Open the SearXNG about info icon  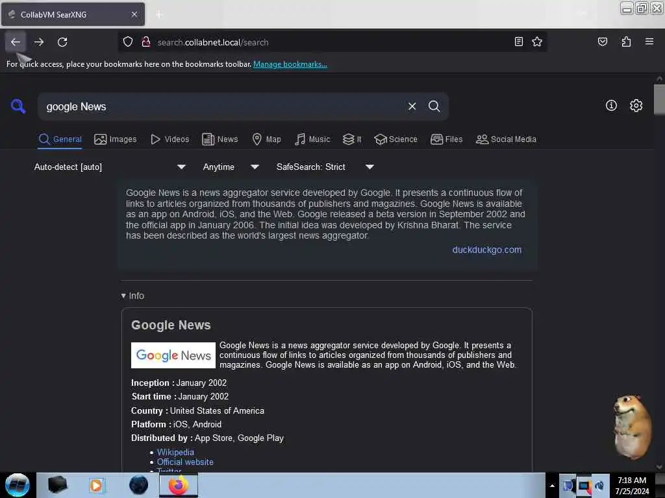point(610,106)
